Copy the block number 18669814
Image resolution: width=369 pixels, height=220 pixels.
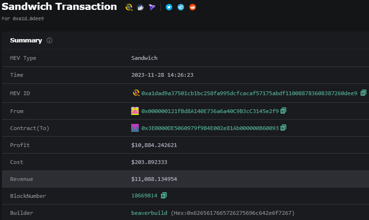pyautogui.click(x=164, y=196)
